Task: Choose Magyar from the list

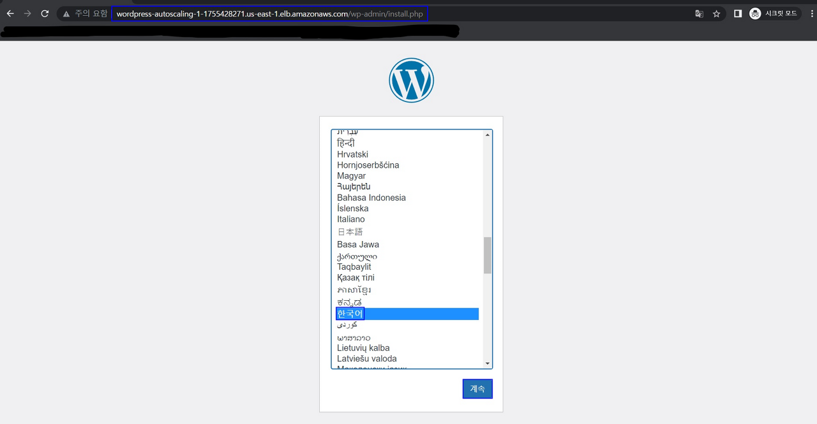Action: pos(351,176)
